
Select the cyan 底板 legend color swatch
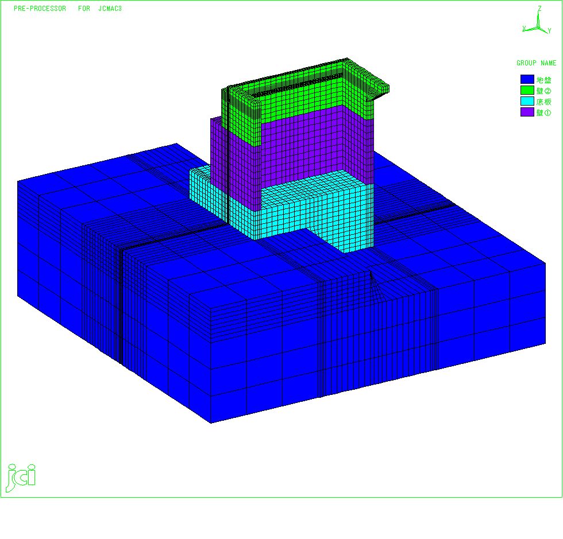527,101
